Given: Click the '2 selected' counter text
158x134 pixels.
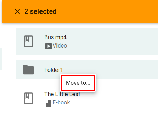Looking at the screenshot, I should tap(41, 11).
